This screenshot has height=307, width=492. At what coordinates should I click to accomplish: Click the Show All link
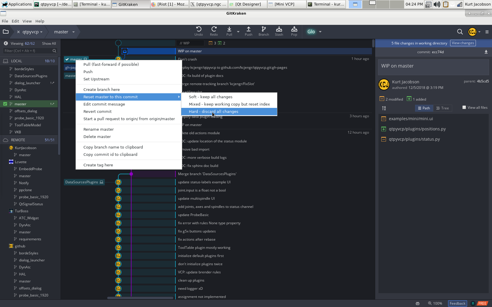pyautogui.click(x=49, y=43)
